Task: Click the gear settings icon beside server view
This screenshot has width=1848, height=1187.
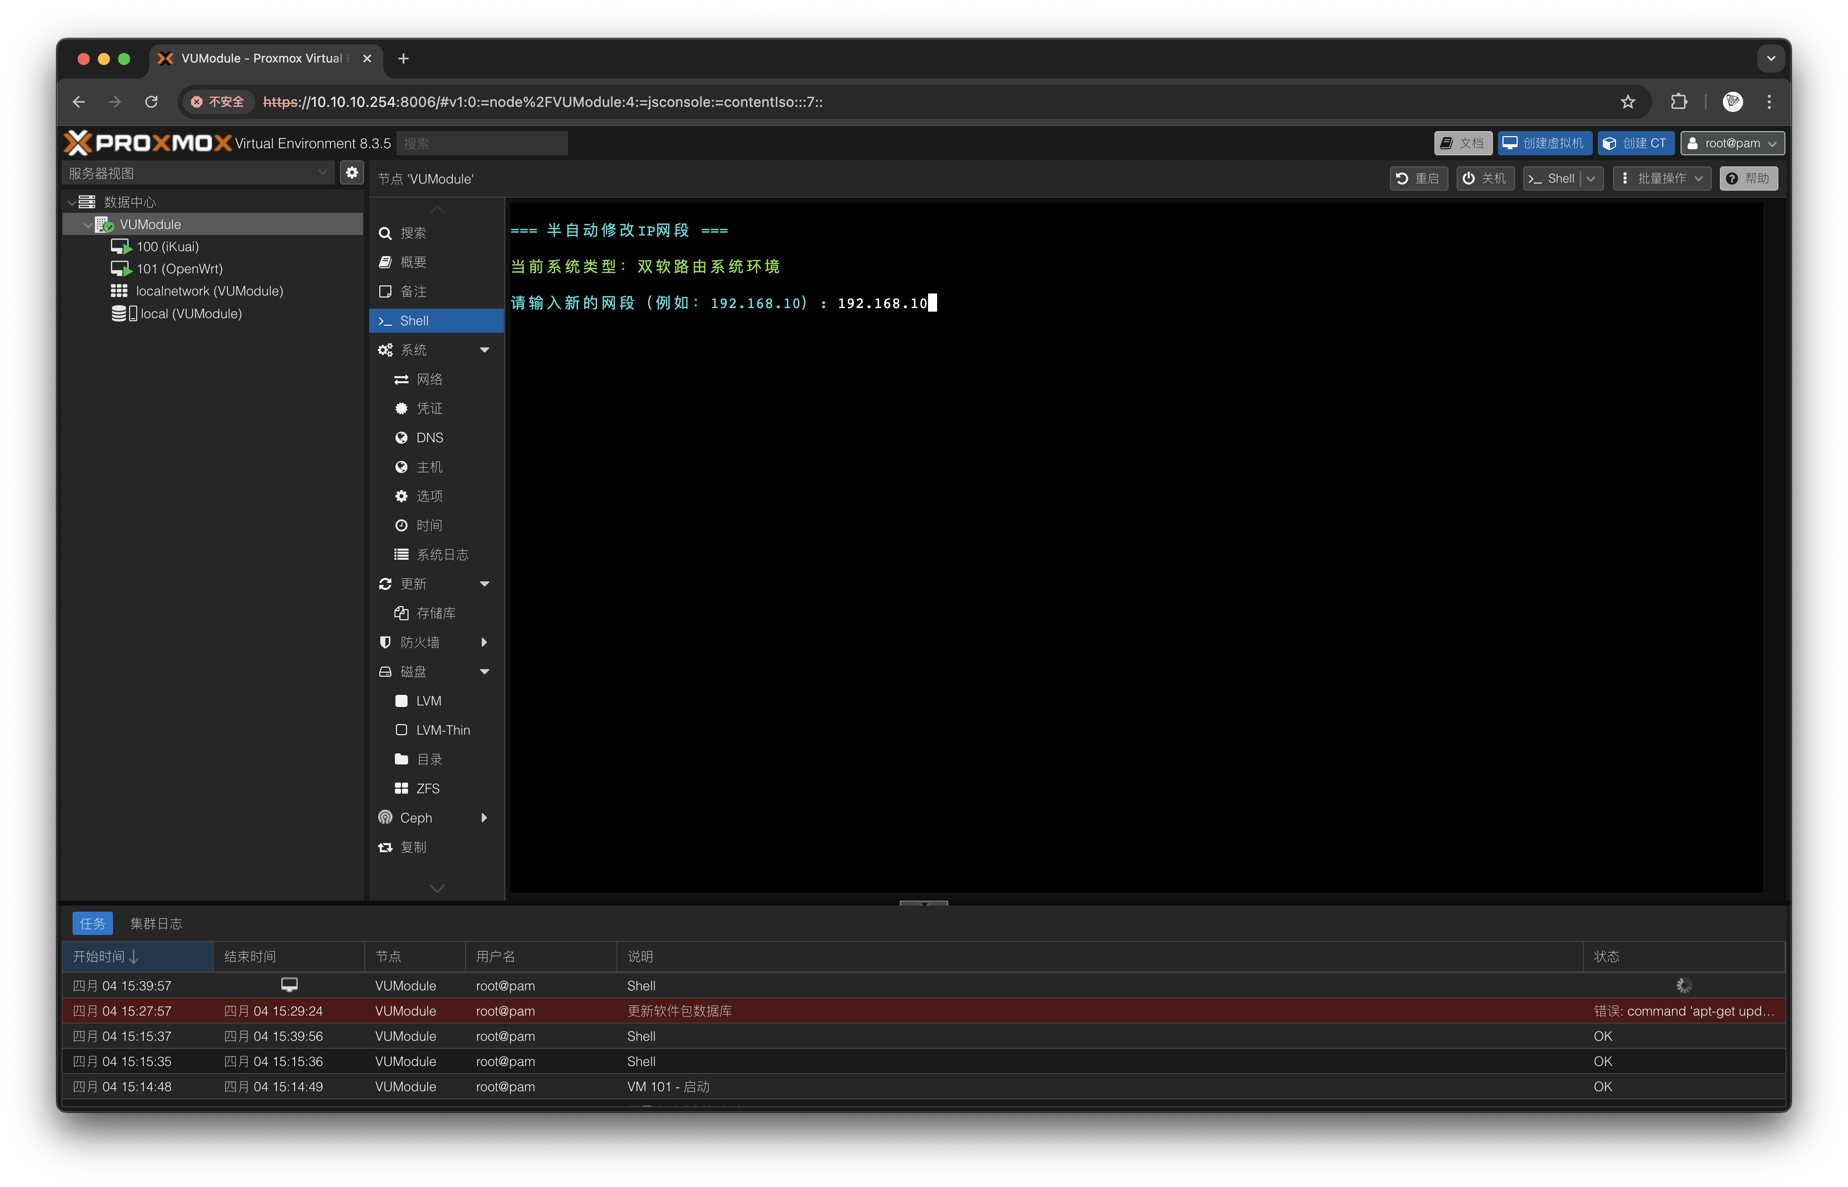Action: 352,173
